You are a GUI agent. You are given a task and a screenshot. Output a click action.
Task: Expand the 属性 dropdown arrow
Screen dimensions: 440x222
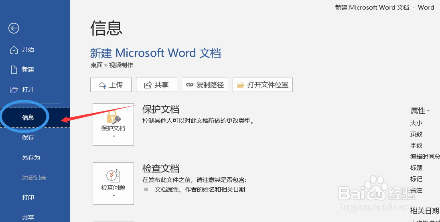[x=428, y=111]
